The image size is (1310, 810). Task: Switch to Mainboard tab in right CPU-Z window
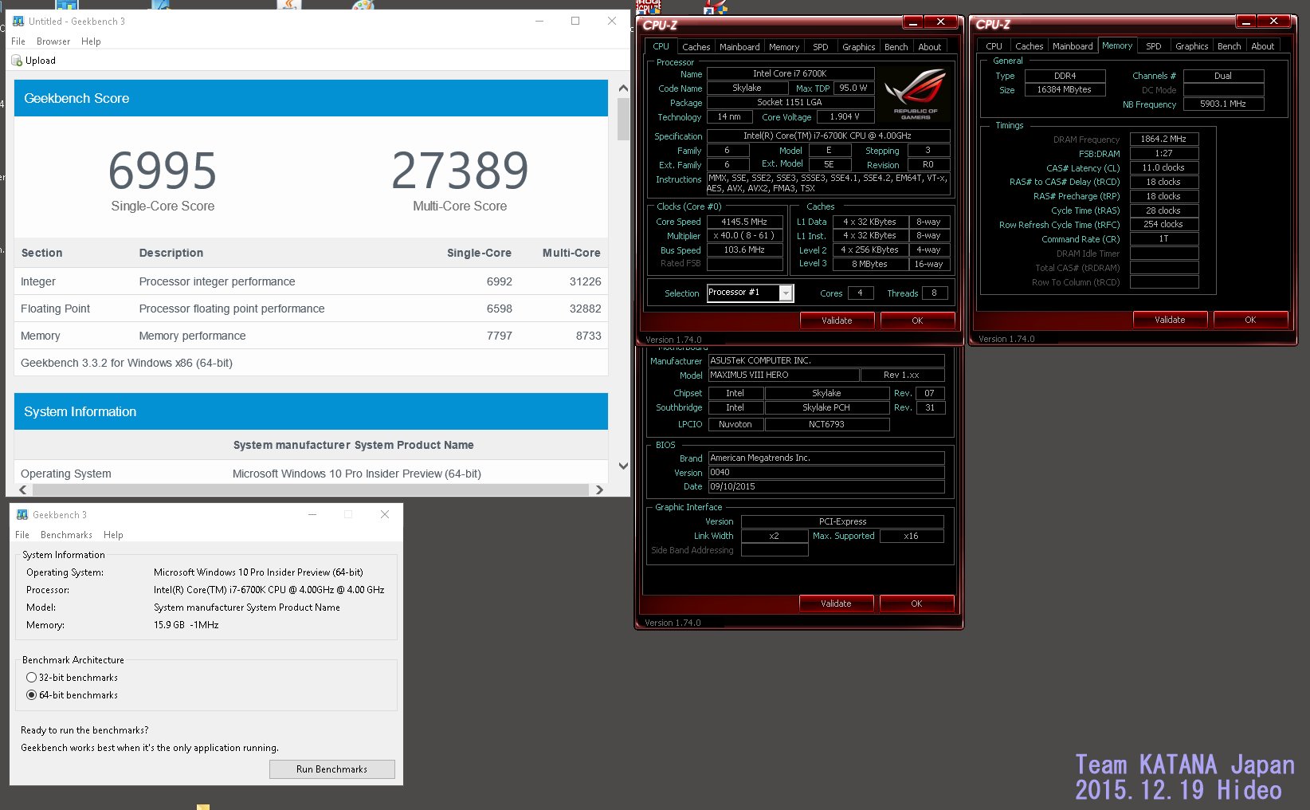[x=1073, y=46]
